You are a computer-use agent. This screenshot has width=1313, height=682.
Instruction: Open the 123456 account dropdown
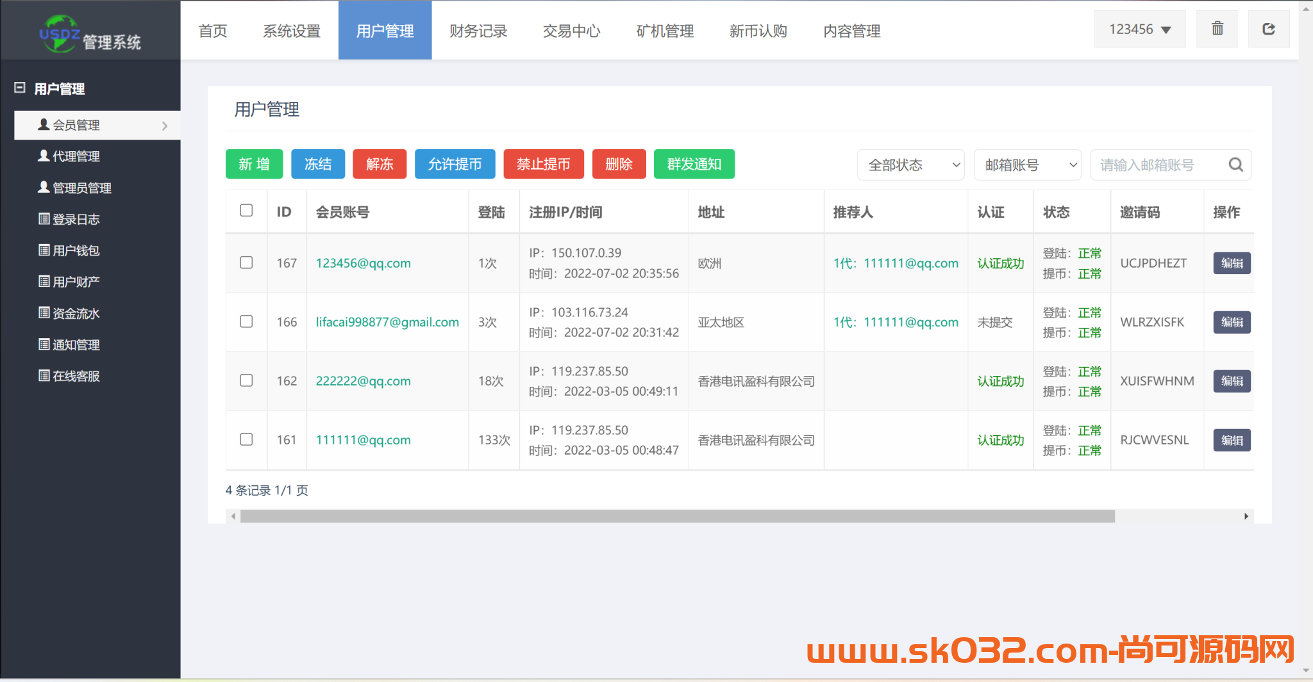pyautogui.click(x=1139, y=29)
